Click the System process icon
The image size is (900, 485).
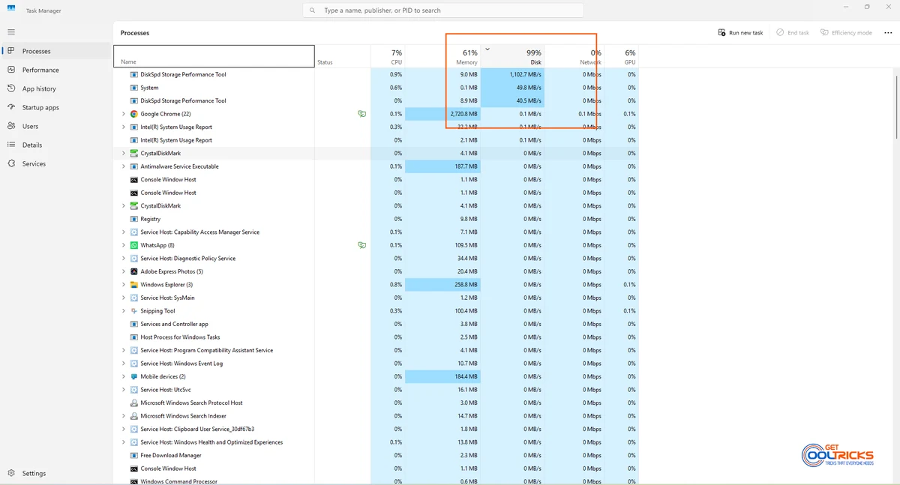[134, 88]
